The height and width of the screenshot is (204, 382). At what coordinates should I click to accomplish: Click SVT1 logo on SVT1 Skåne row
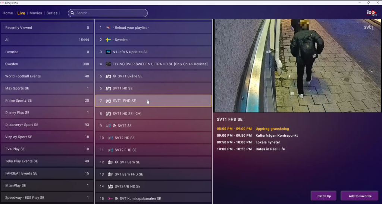click(108, 76)
